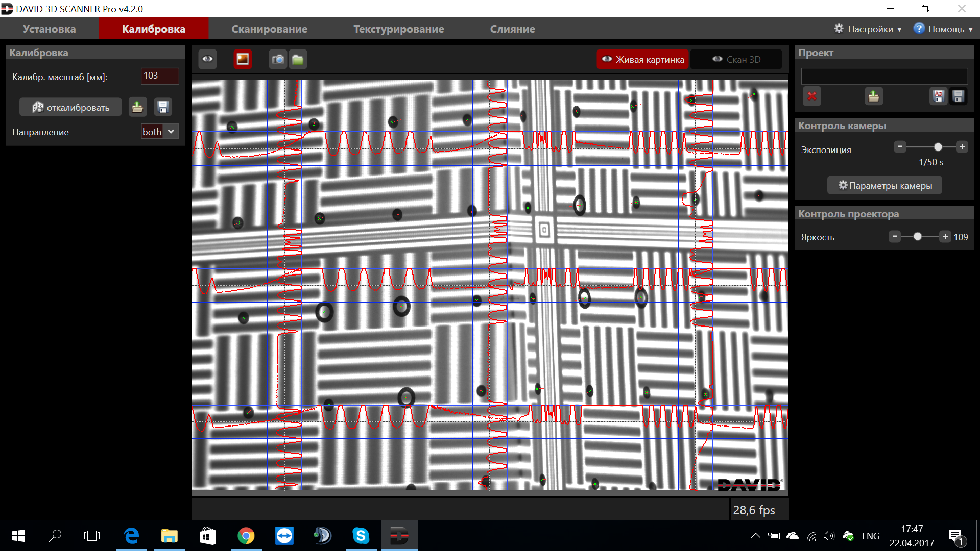Switch to the Сканирование tab
The image size is (980, 551).
coord(269,29)
